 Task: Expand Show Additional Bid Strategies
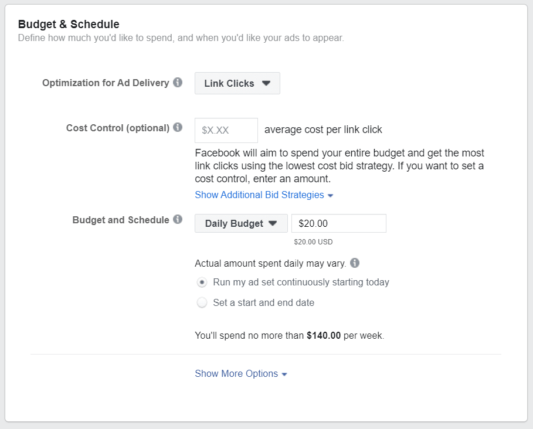264,195
